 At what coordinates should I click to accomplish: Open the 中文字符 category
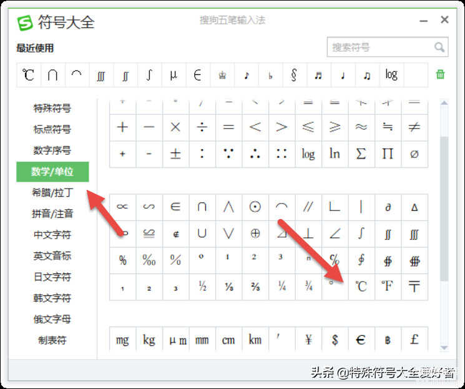[52, 235]
